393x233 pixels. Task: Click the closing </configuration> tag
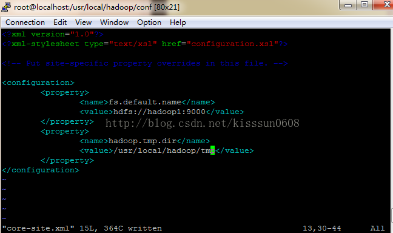click(x=41, y=171)
